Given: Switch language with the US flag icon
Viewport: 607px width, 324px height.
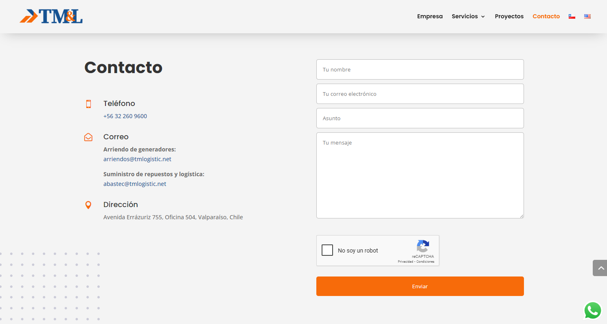Looking at the screenshot, I should (x=587, y=17).
